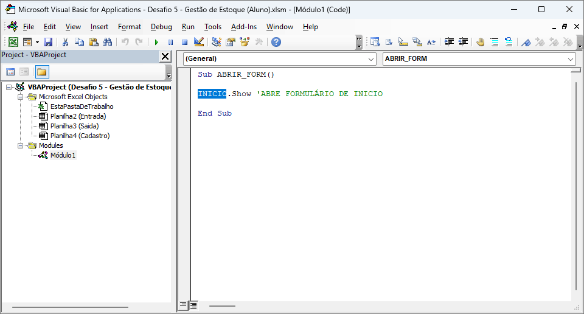Show Parameter Info icon
This screenshot has width=584, height=314.
[x=417, y=42]
